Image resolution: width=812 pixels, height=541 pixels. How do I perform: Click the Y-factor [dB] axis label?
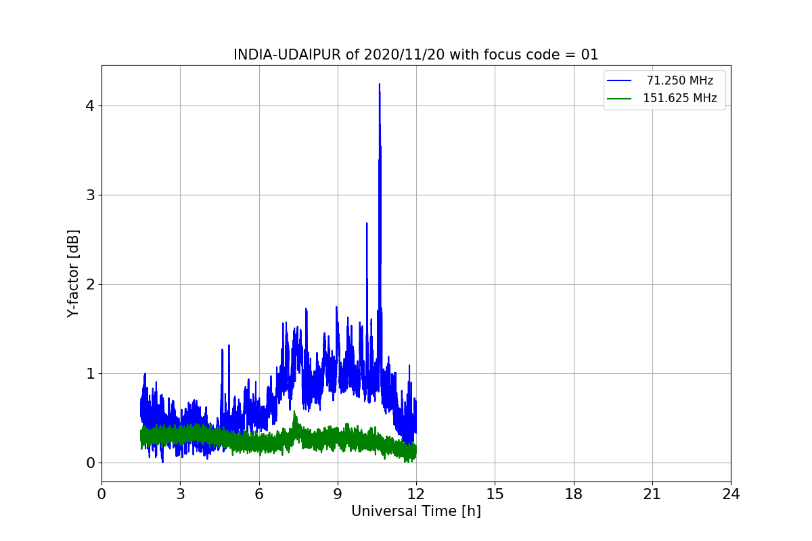(x=73, y=273)
